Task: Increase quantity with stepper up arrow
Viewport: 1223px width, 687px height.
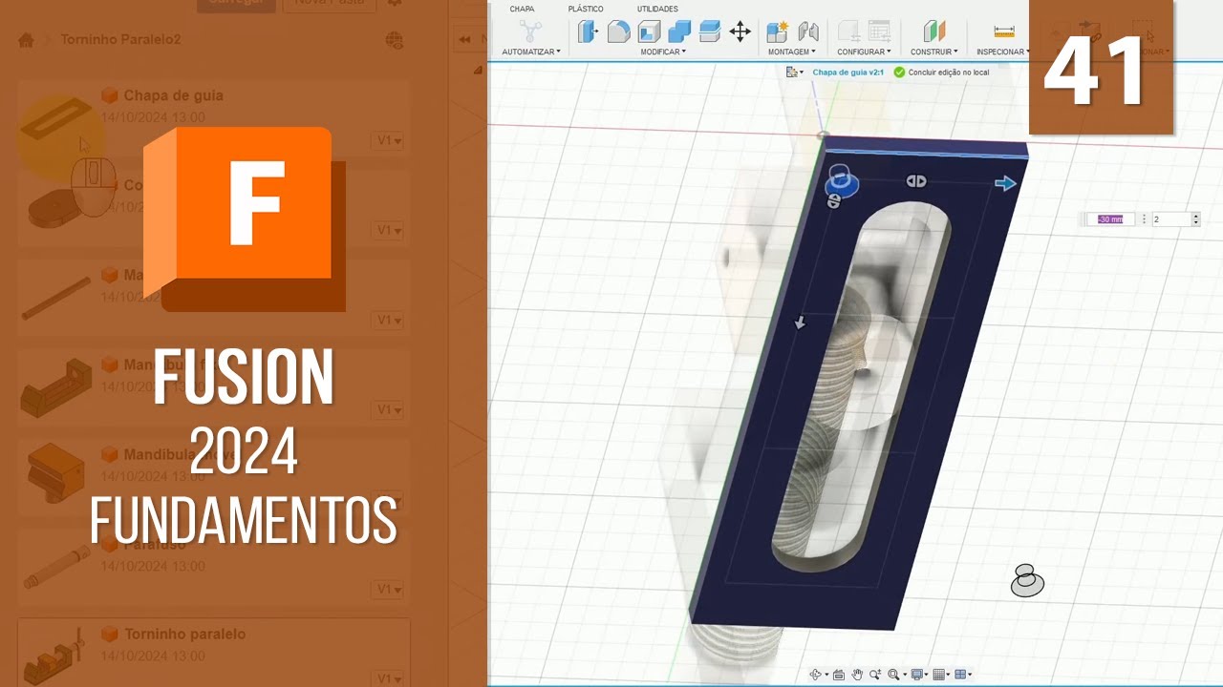Action: 1195,217
